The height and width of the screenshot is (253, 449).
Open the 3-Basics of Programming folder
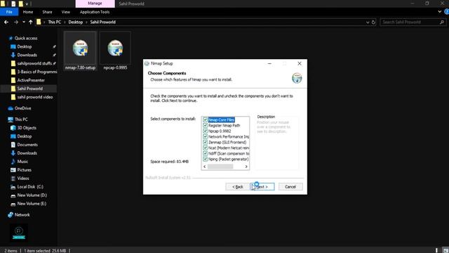coord(36,72)
